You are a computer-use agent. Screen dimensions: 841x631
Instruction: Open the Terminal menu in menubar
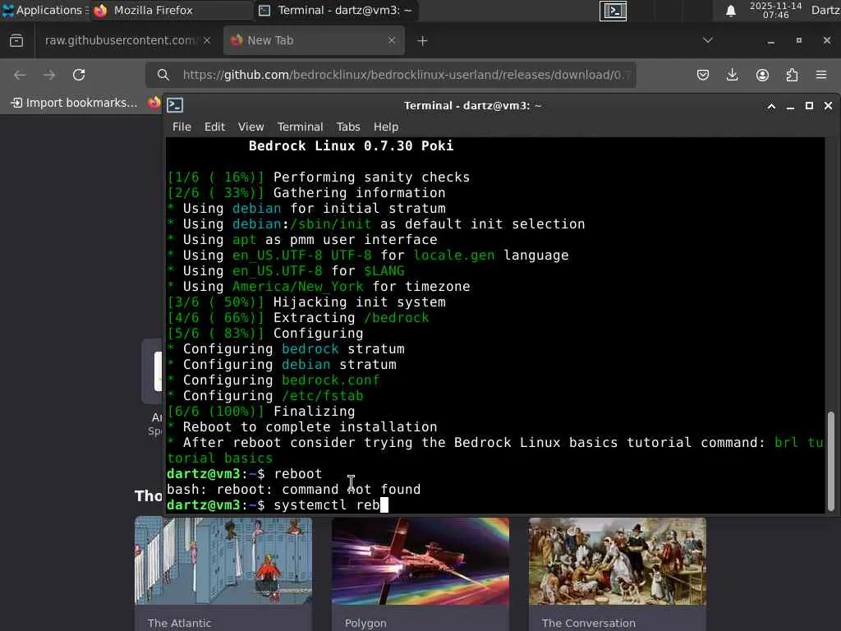(x=300, y=127)
